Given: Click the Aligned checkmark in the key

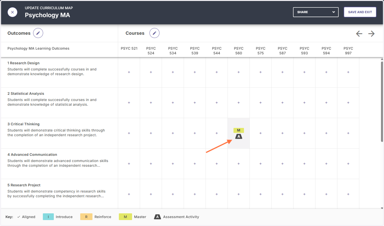Looking at the screenshot, I should 19,217.
